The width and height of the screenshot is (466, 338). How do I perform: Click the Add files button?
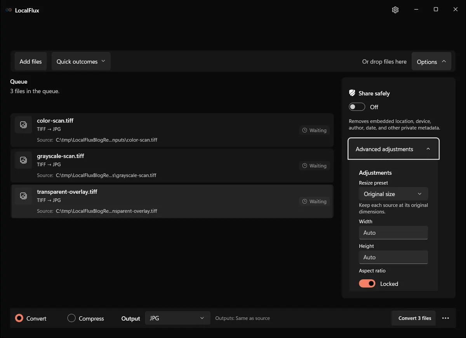click(x=31, y=61)
